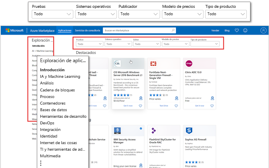Expand the small empty Tipo de producto dropdown

[205, 44]
